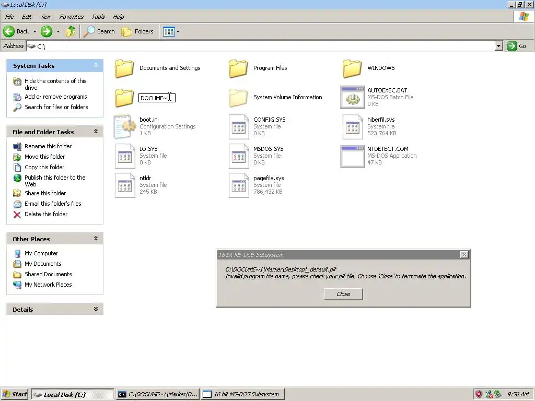This screenshot has height=401, width=535.
Task: Collapse the System Tasks panel
Action: 96,65
